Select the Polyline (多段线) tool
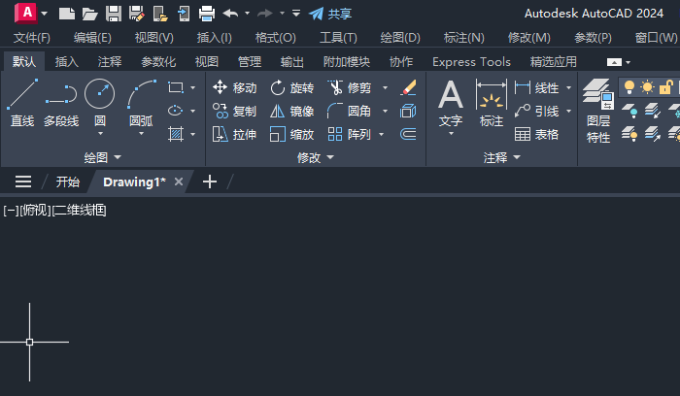The width and height of the screenshot is (680, 396). coord(61,103)
